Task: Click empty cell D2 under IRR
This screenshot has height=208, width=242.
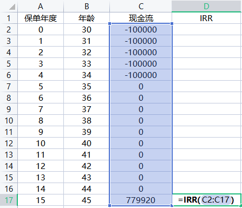Action: pyautogui.click(x=206, y=29)
